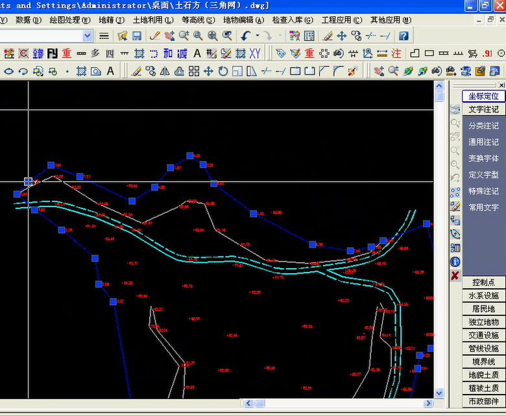The width and height of the screenshot is (506, 416).
Task: Open the 土地利用(L) menu
Action: (x=153, y=20)
